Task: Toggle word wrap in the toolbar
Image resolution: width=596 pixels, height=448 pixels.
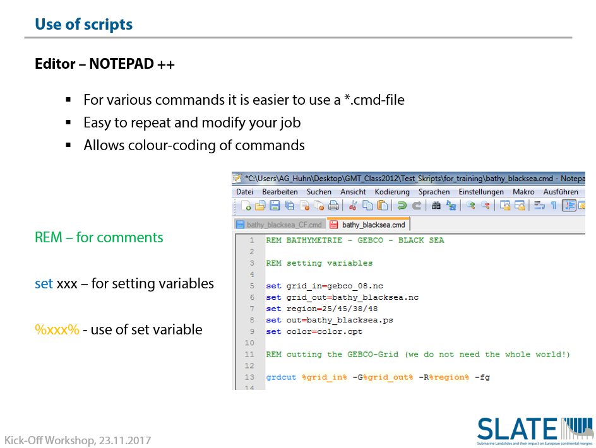Action: click(539, 206)
